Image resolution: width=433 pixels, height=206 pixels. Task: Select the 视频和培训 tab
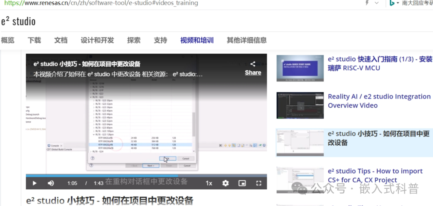[197, 40]
